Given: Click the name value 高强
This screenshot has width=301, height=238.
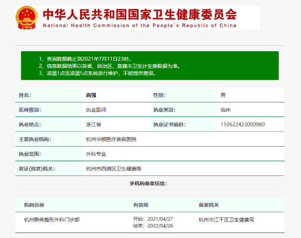Looking at the screenshot, I should pyautogui.click(x=91, y=95).
